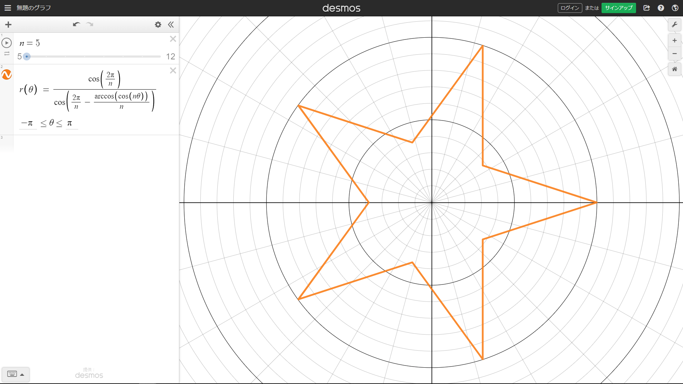The height and width of the screenshot is (384, 683).
Task: Click the add expression plus icon
Action: [8, 25]
